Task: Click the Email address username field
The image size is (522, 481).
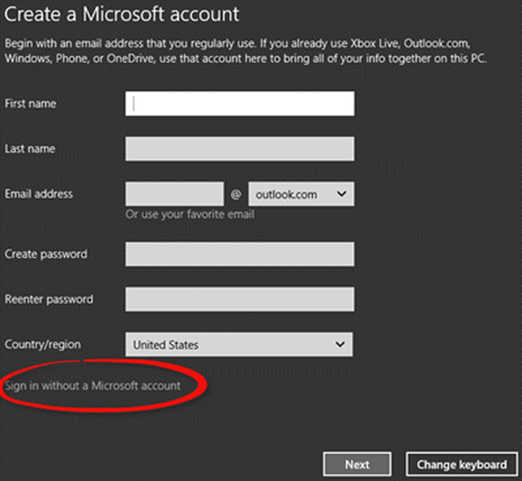Action: pos(174,194)
